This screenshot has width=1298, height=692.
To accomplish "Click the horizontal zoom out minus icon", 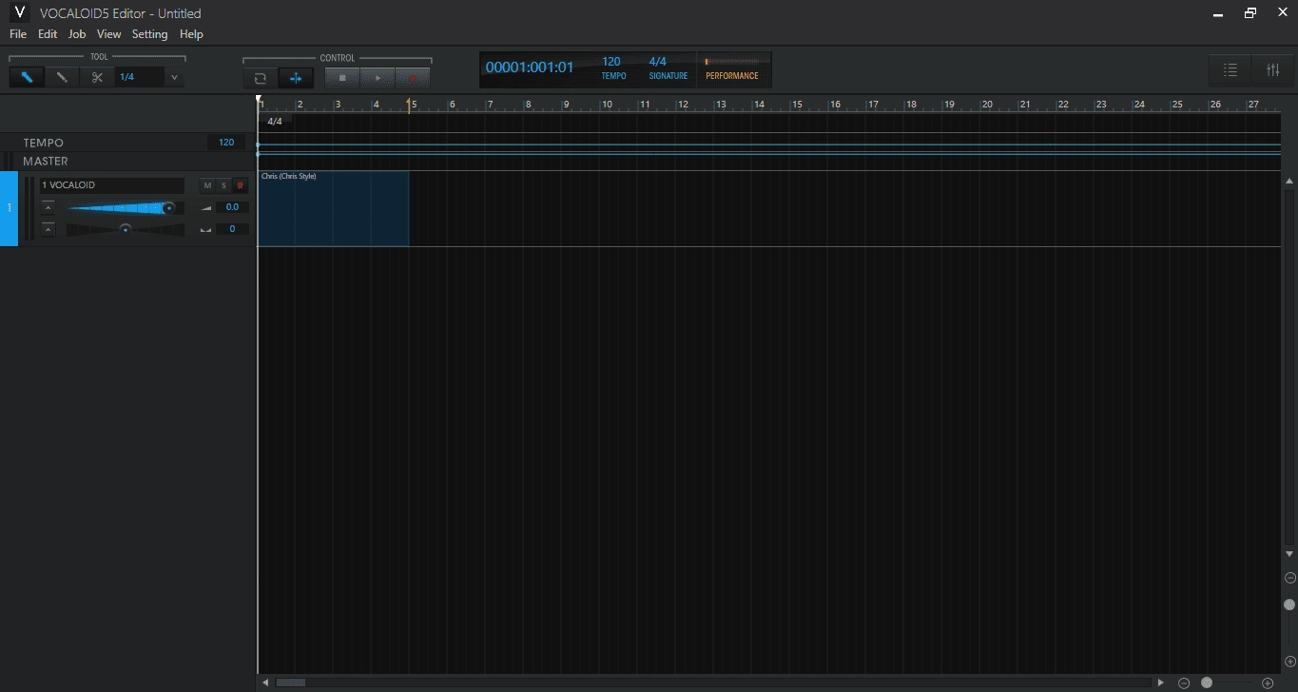I will coord(1184,682).
